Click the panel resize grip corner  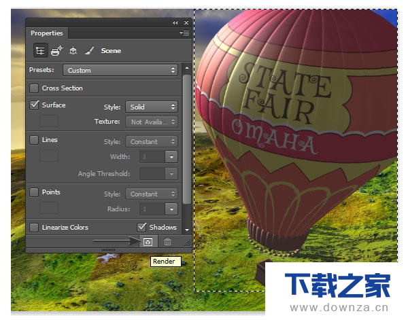click(188, 243)
